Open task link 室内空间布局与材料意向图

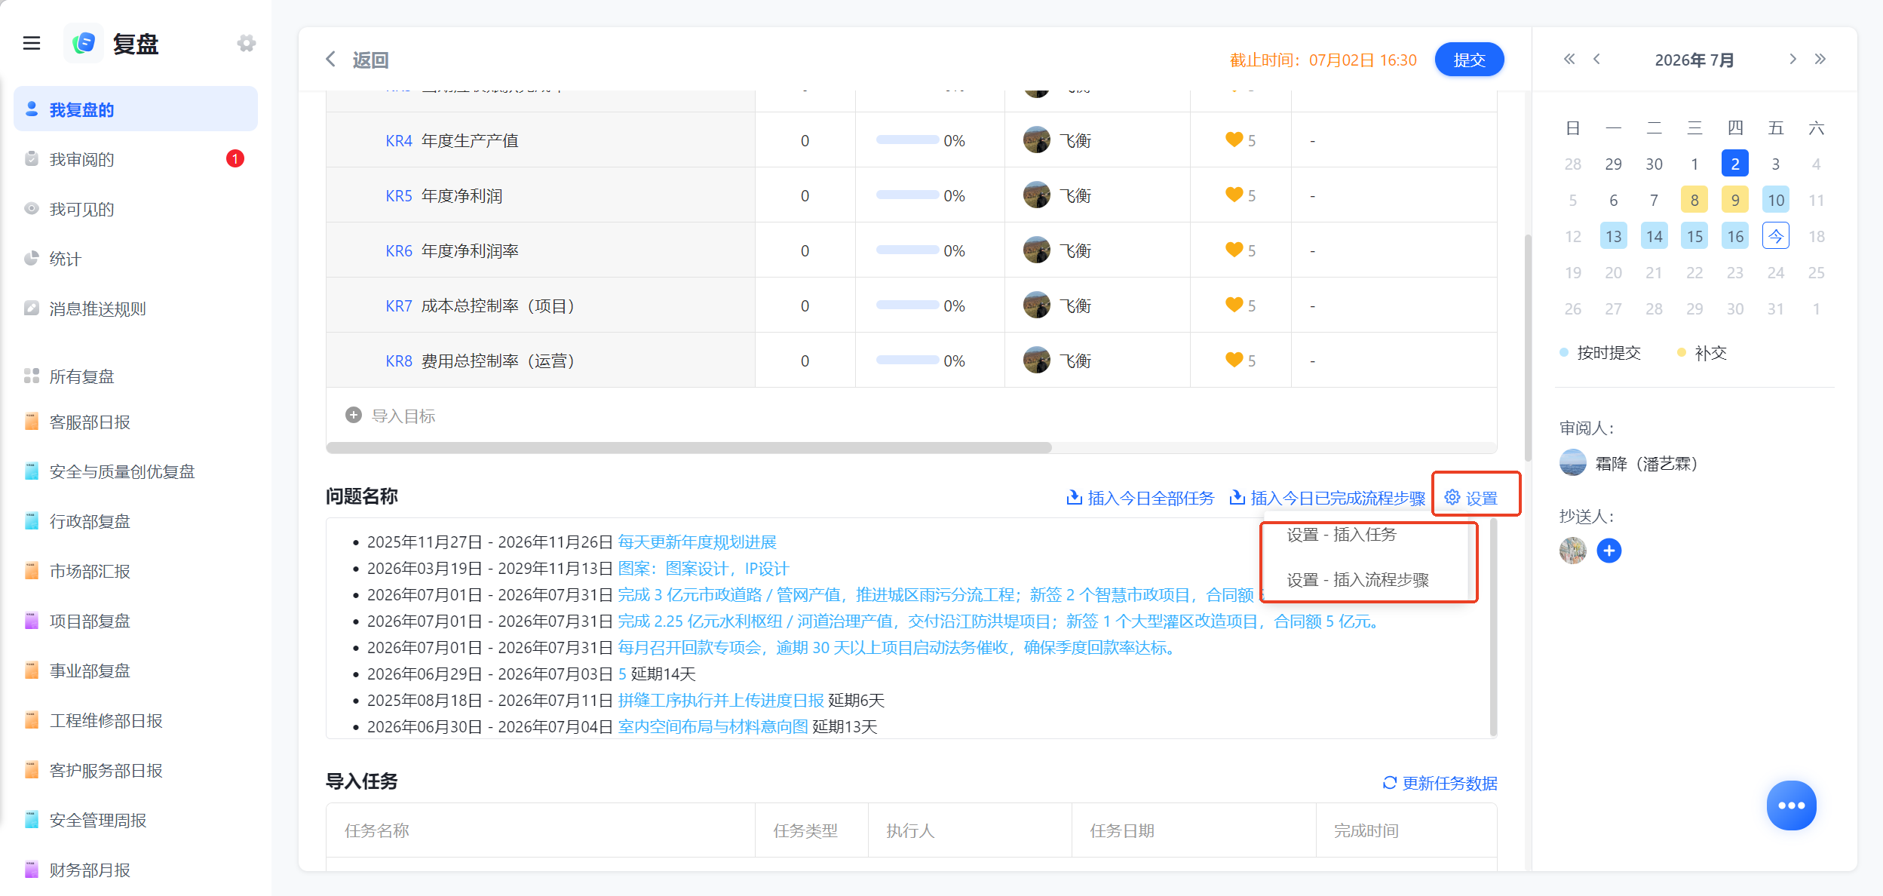coord(713,726)
